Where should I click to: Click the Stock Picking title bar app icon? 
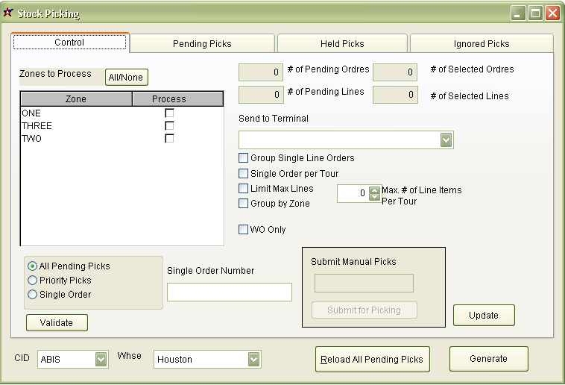9,13
